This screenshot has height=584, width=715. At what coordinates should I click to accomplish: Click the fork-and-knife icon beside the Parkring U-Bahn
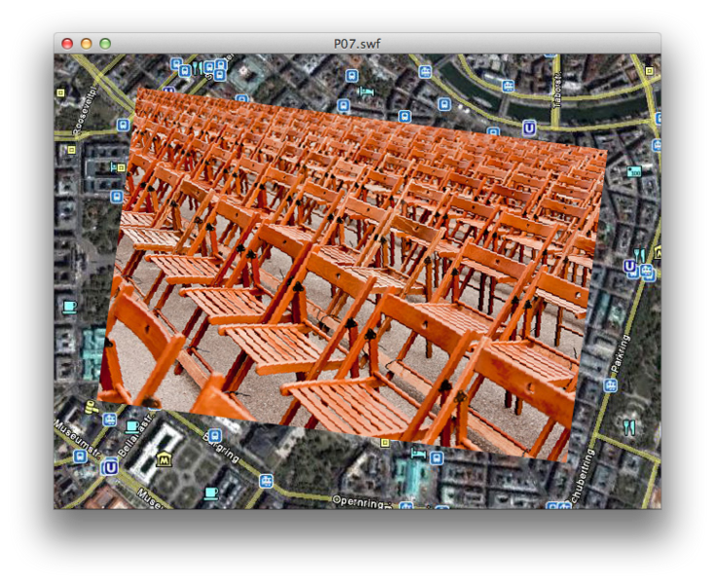coord(640,255)
